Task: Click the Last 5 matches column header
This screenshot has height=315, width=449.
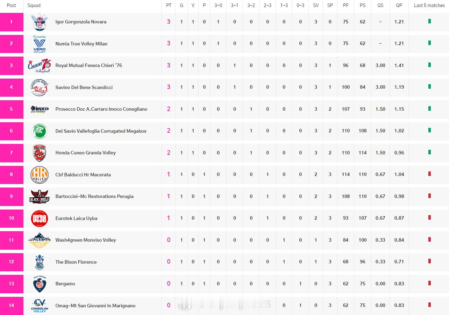Action: click(429, 5)
